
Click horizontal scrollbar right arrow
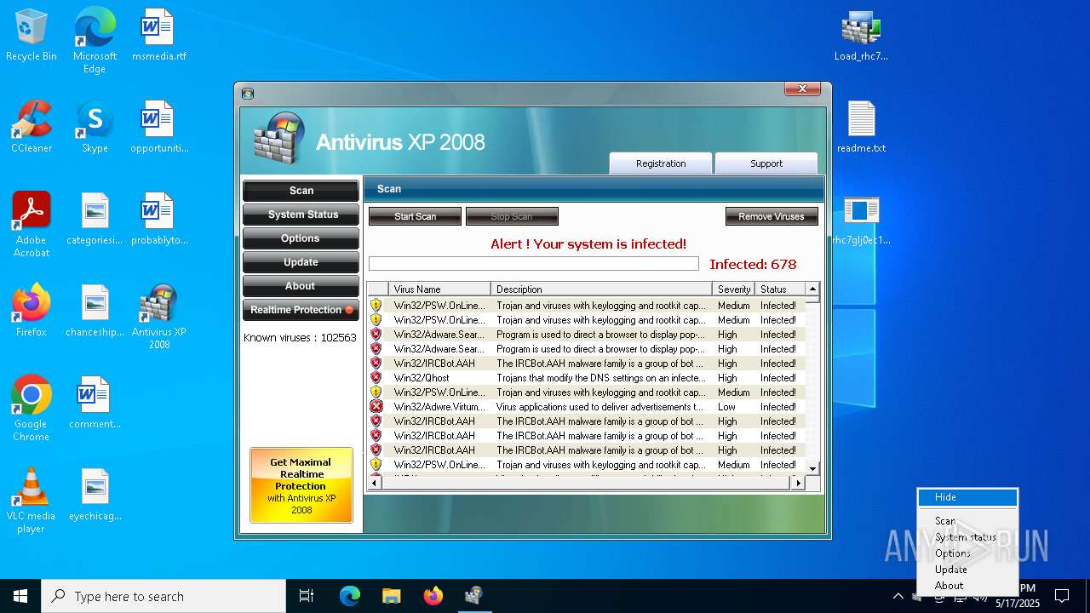click(x=798, y=483)
